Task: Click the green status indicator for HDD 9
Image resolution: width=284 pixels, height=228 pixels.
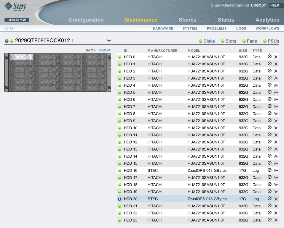Action: point(120,121)
